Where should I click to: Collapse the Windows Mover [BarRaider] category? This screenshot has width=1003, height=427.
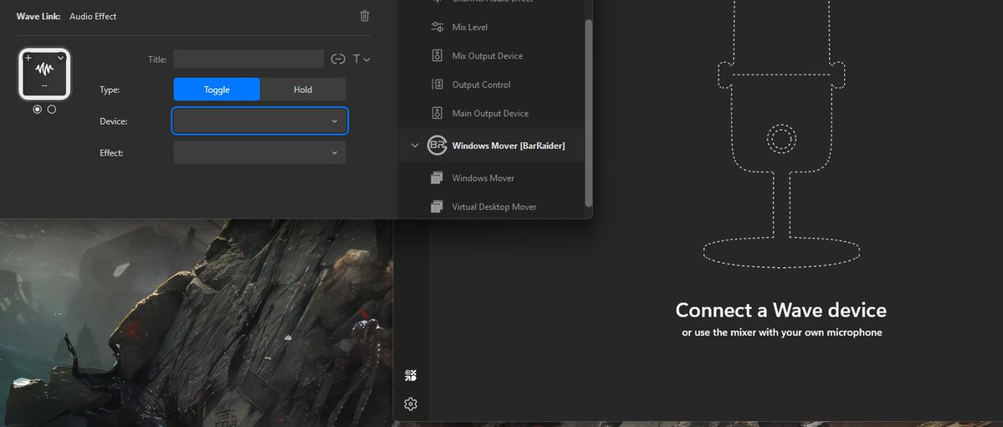[415, 146]
